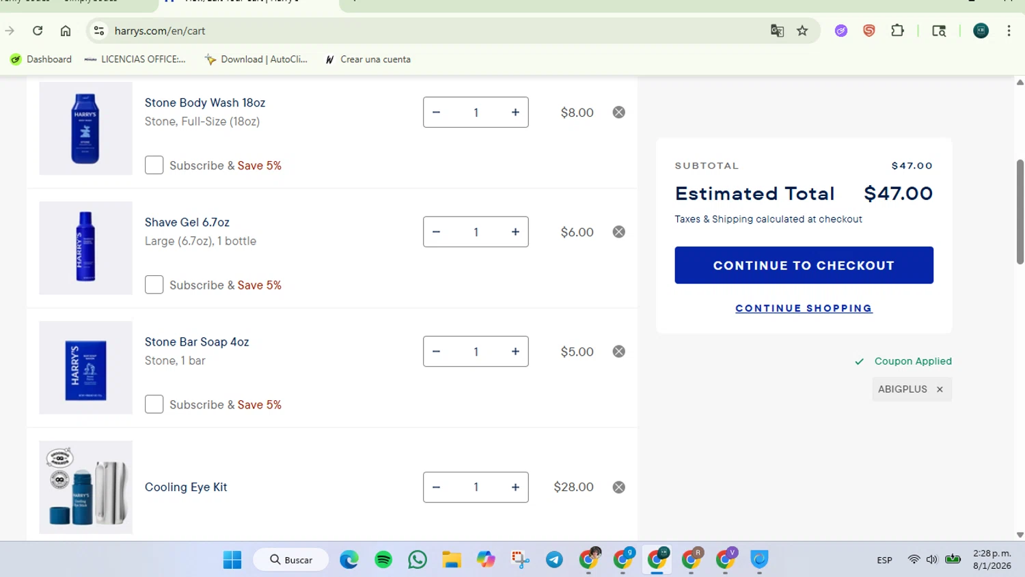Image resolution: width=1025 pixels, height=577 pixels.
Task: Go to browser home page
Action: tap(66, 31)
